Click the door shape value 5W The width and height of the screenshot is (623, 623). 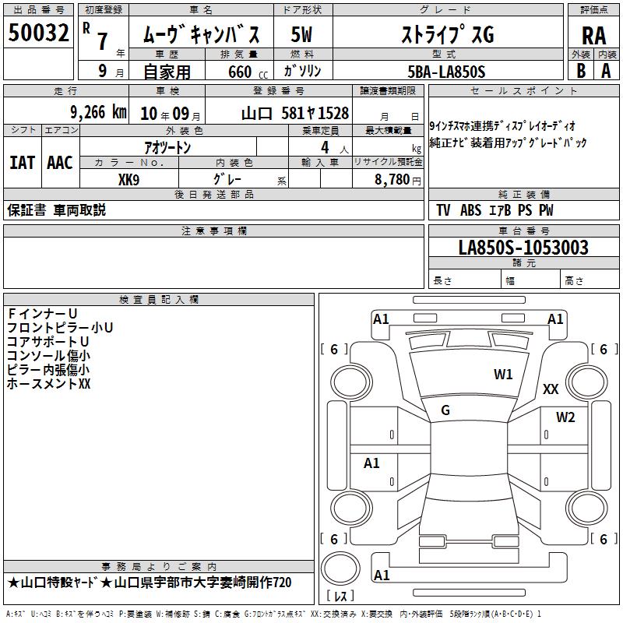(301, 34)
